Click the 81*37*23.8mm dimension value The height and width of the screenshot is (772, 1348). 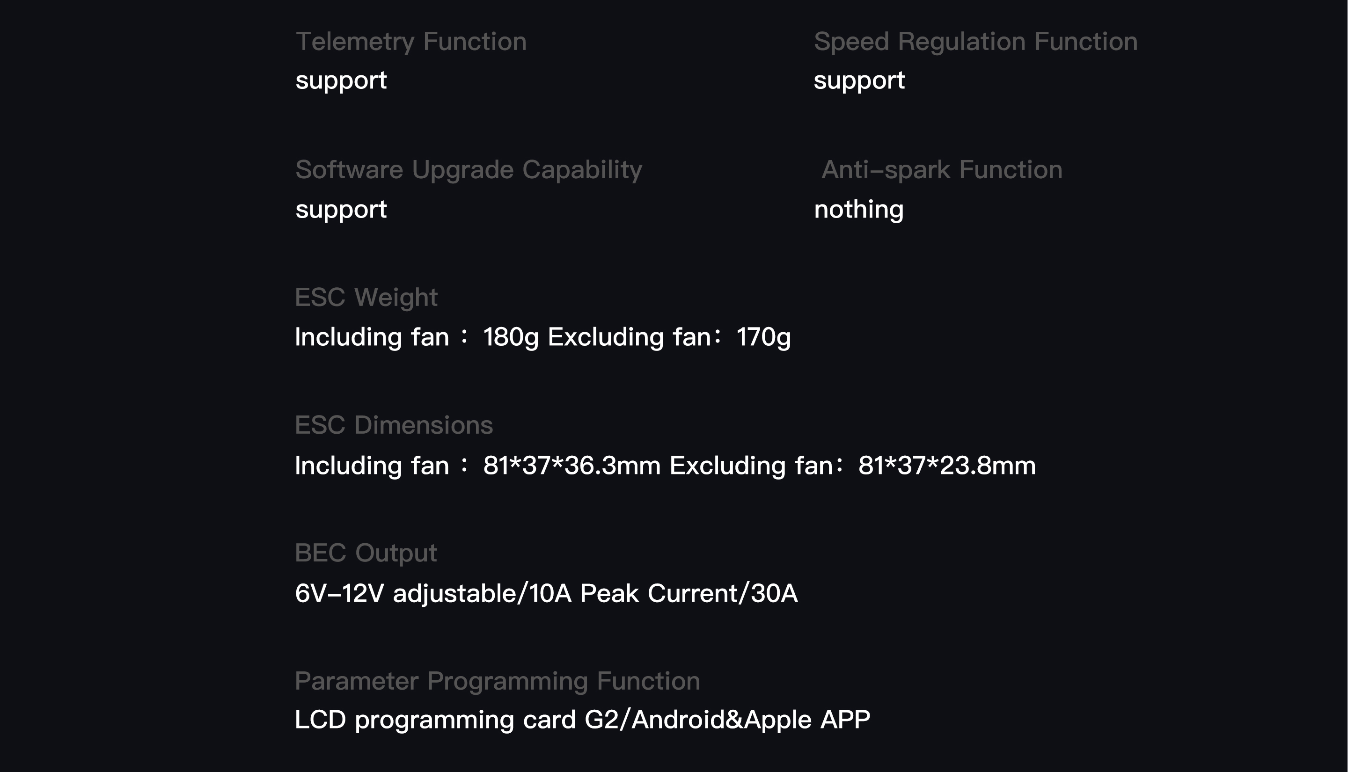(946, 466)
